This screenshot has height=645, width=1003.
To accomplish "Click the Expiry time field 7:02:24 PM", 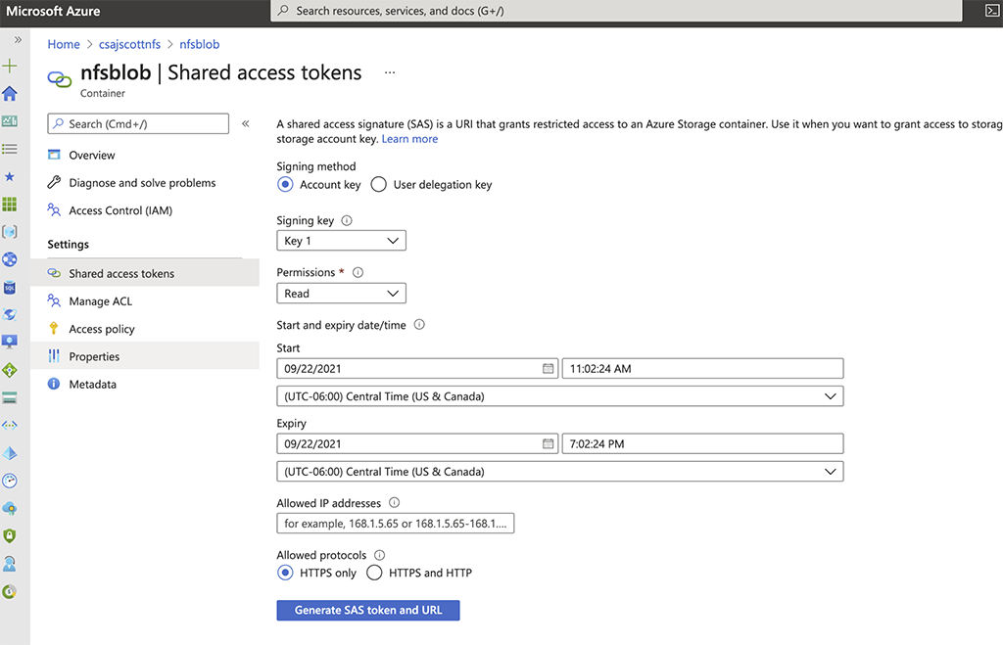I will click(x=702, y=443).
